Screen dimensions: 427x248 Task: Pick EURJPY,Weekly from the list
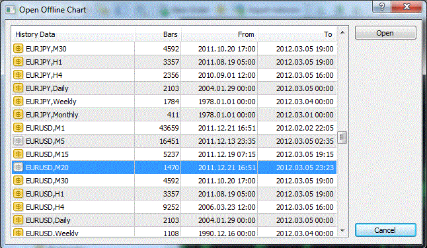click(175, 102)
